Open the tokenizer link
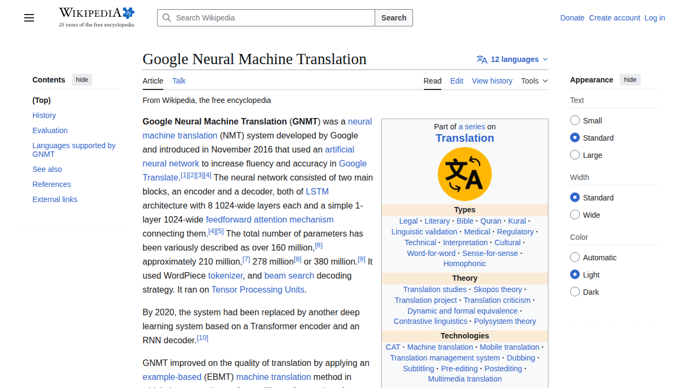Image resolution: width=691 pixels, height=388 pixels. pos(226,275)
